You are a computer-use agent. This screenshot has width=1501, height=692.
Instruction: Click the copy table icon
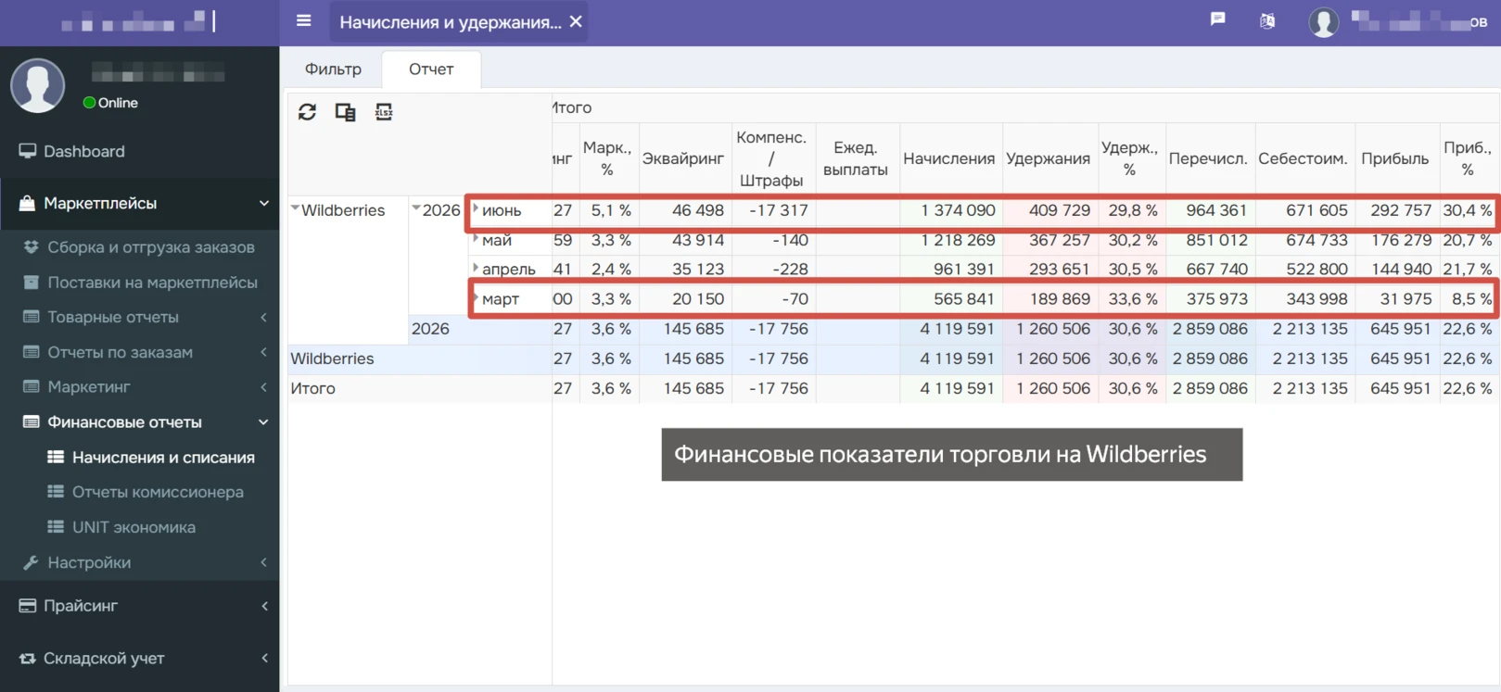345,112
